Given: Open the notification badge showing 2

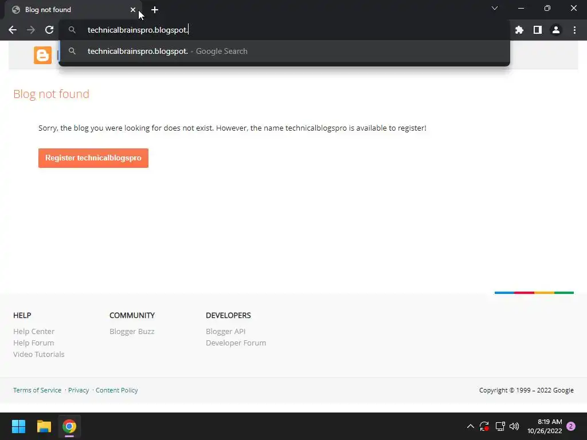Looking at the screenshot, I should pos(571,426).
